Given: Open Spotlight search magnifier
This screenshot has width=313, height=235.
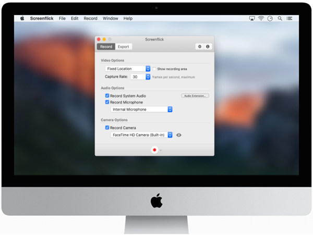Looking at the screenshot, I should pos(280,18).
